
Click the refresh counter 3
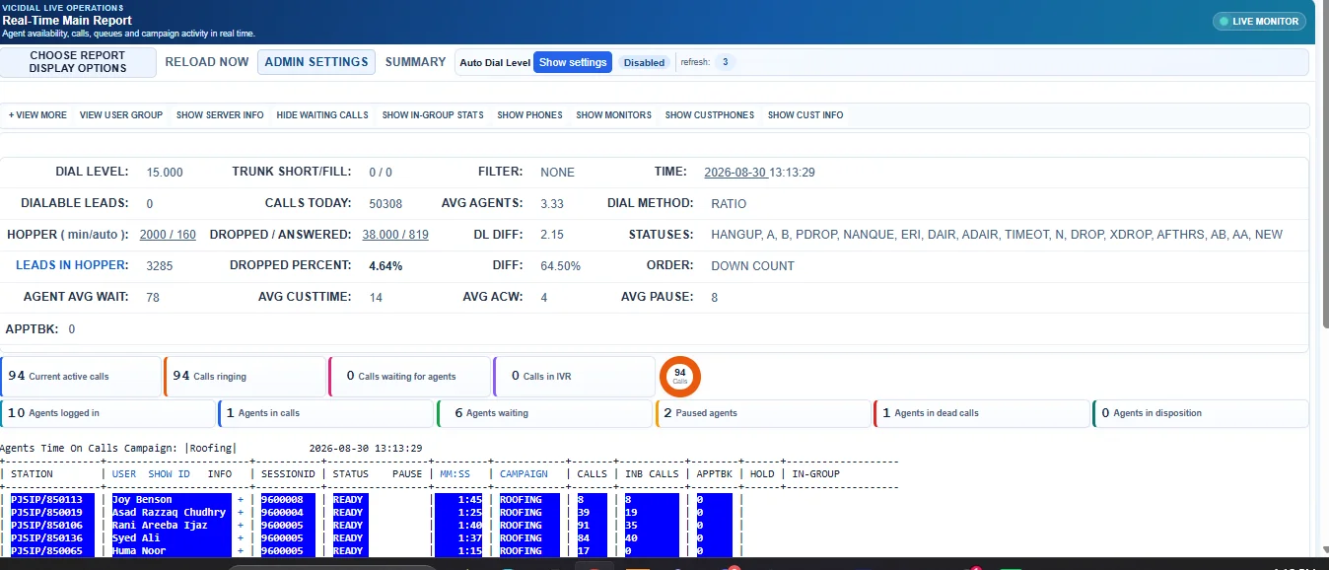726,62
